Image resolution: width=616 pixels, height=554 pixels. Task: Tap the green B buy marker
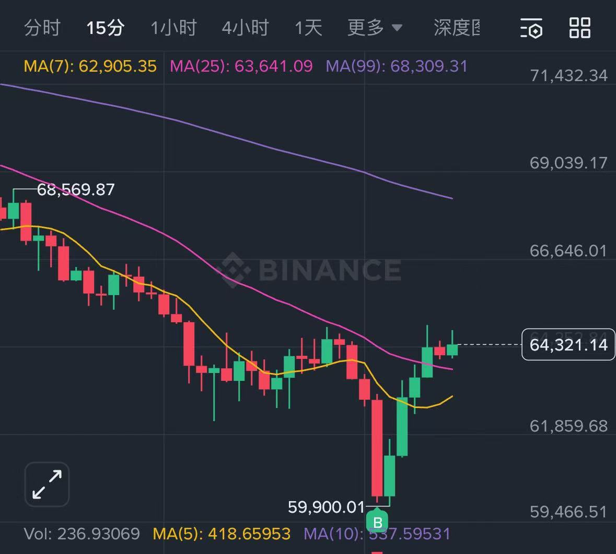coord(377,522)
